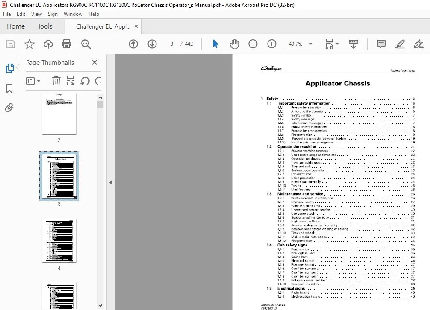Open thumbnail options dropdown menu
Screen dimensions: 430x310
33,81
